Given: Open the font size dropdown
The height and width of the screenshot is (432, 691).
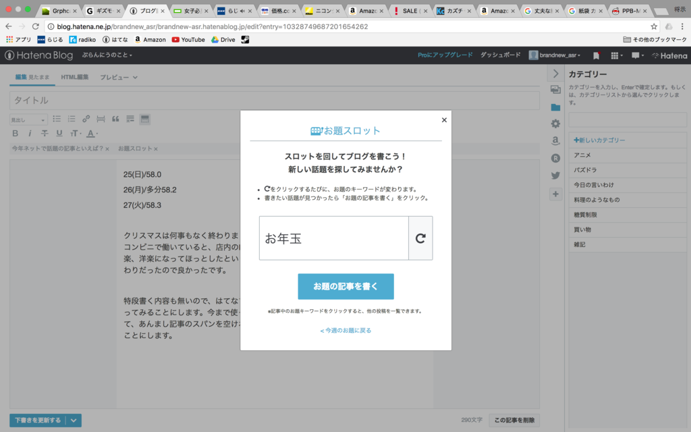Looking at the screenshot, I should coord(76,133).
